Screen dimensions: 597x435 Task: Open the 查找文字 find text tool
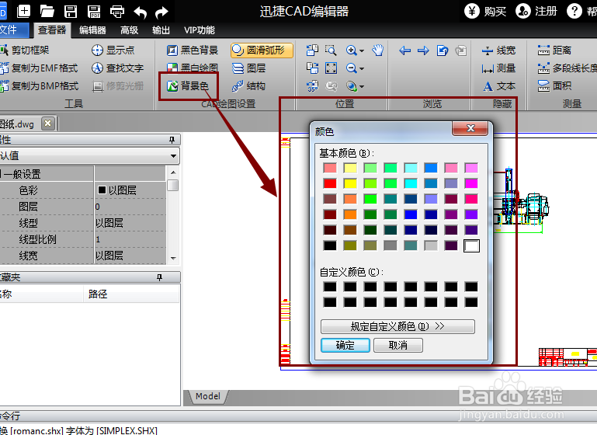pos(117,68)
